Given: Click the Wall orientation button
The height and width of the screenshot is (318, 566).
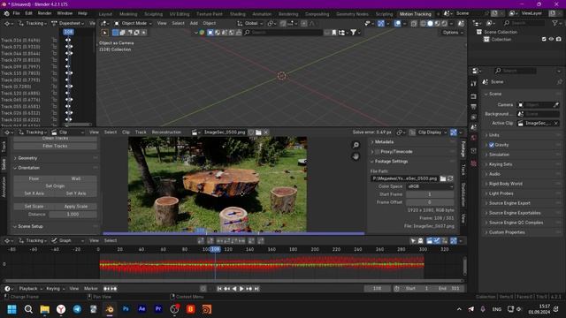Looking at the screenshot, I should 76,178.
